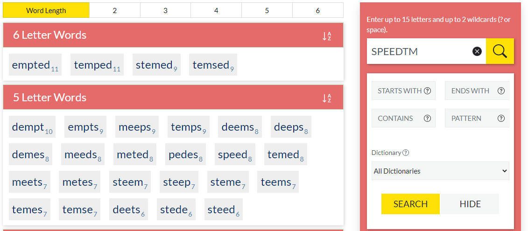The image size is (528, 231).
Task: Focus the letters input field containing SPEEDTM
Action: 418,51
